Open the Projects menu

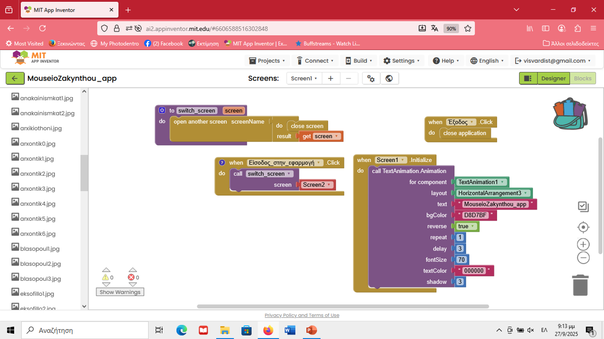click(267, 61)
